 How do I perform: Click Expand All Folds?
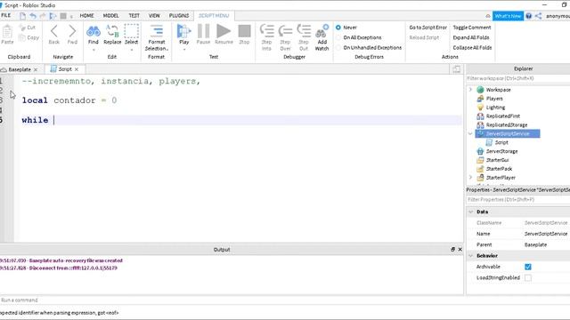tap(471, 37)
